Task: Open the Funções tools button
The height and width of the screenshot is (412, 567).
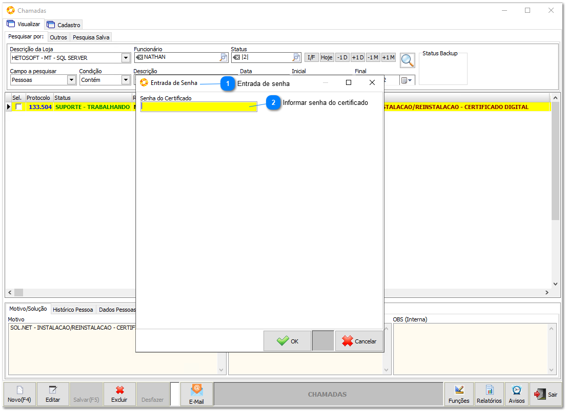Action: [x=458, y=394]
